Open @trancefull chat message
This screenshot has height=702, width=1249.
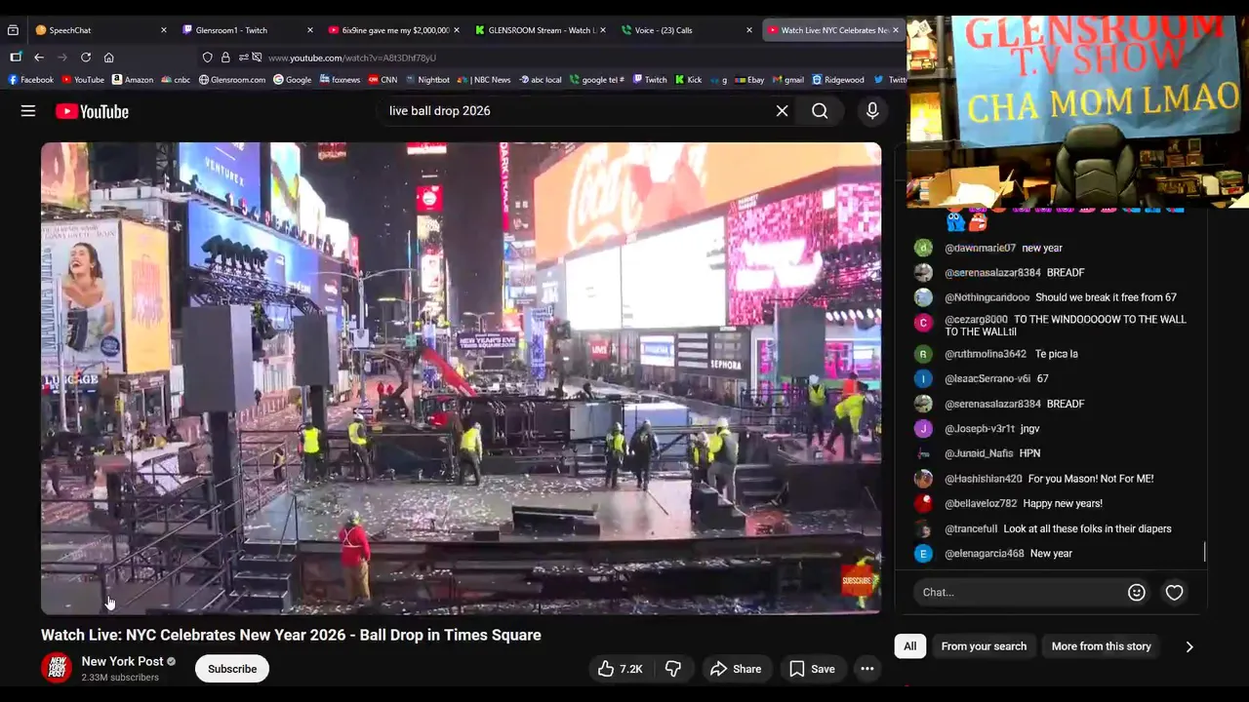click(1060, 528)
